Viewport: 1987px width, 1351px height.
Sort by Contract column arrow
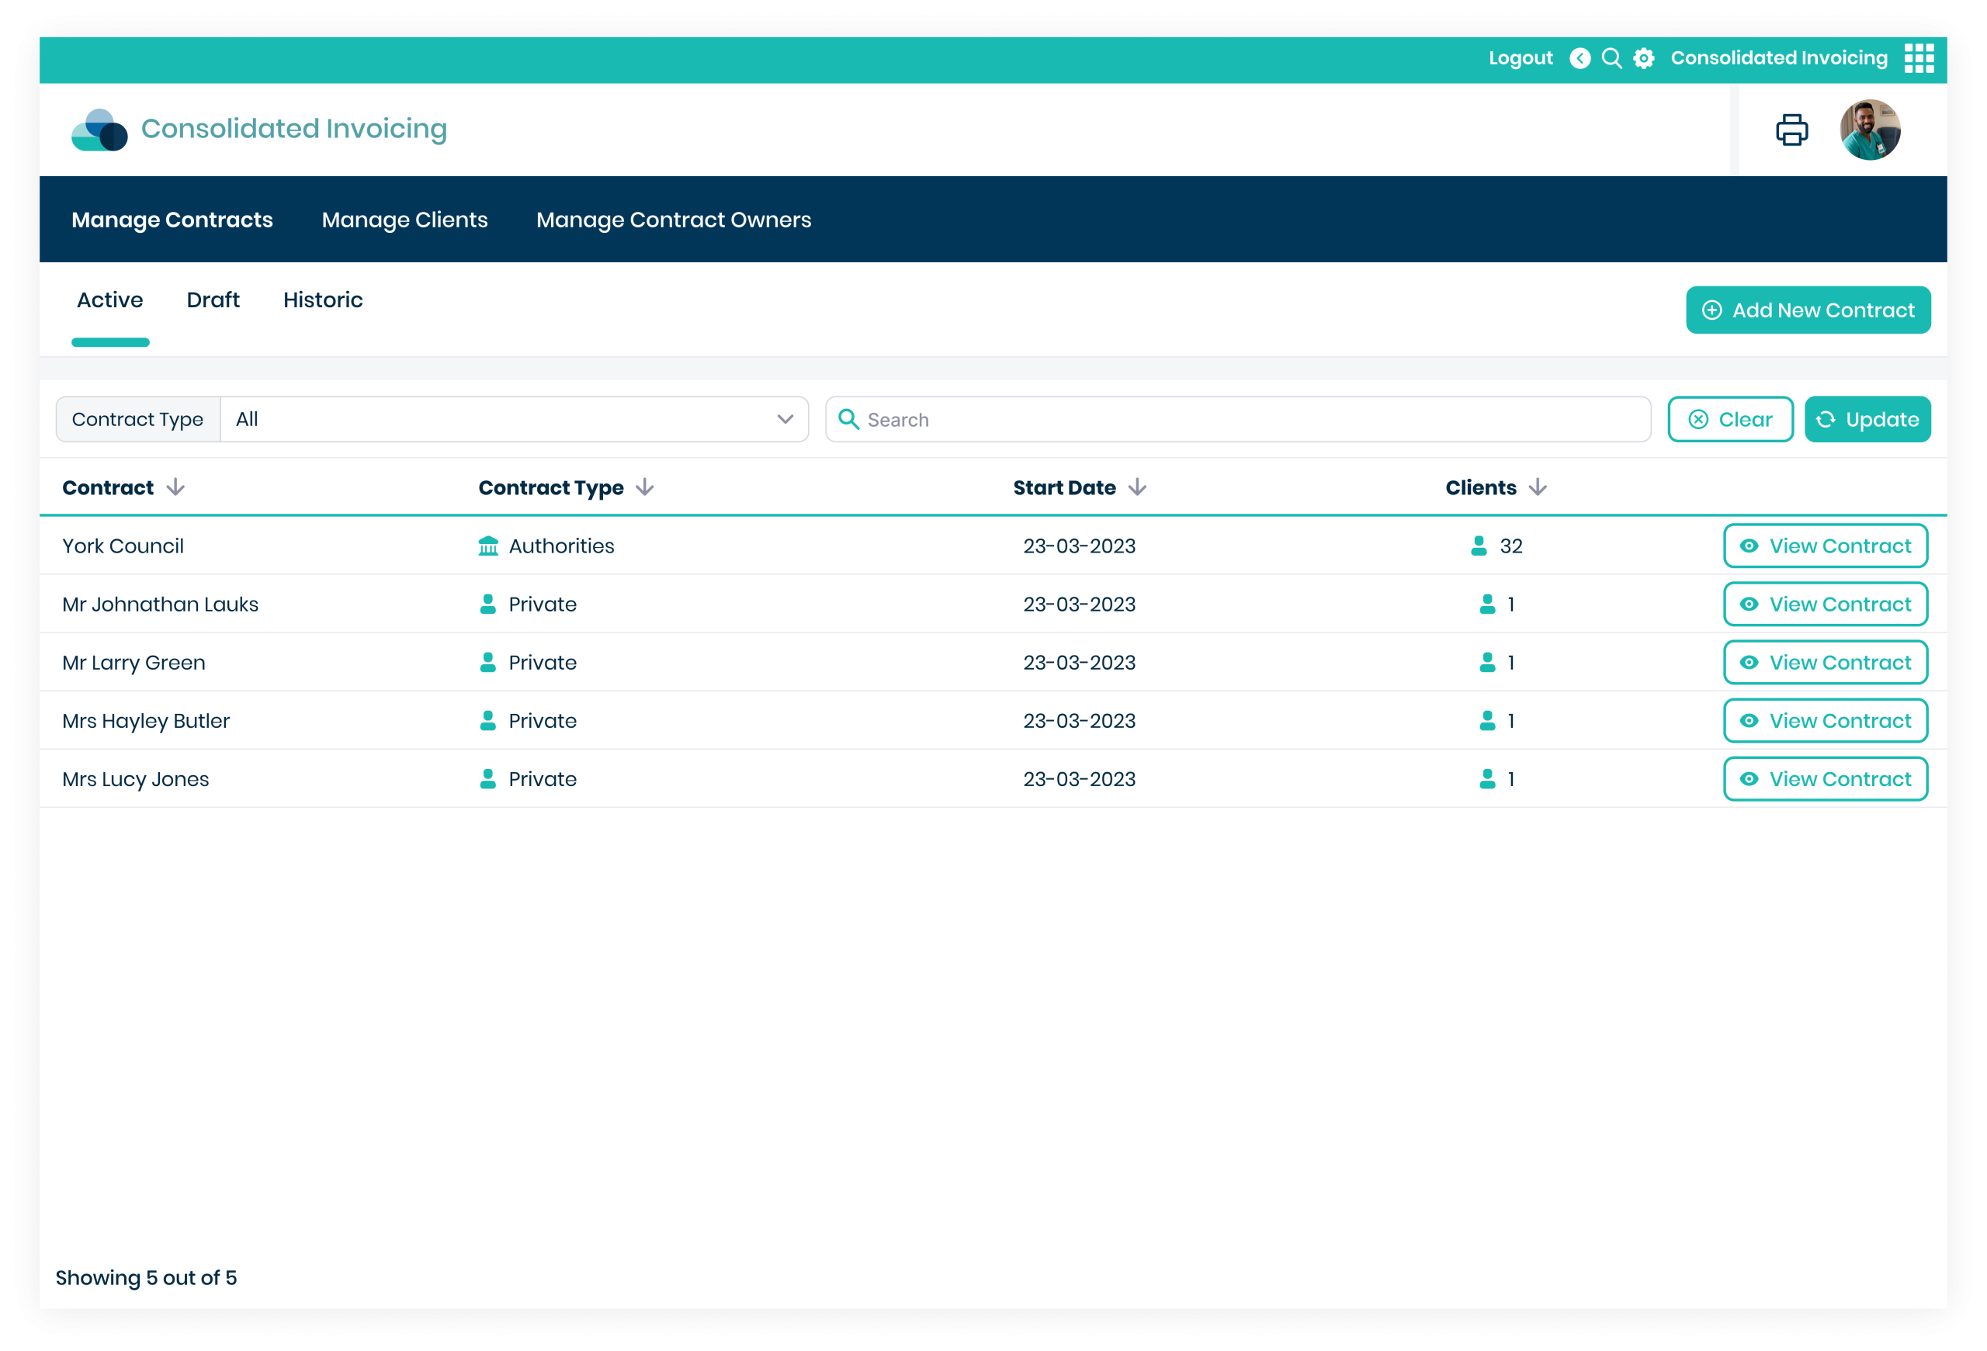pyautogui.click(x=176, y=487)
